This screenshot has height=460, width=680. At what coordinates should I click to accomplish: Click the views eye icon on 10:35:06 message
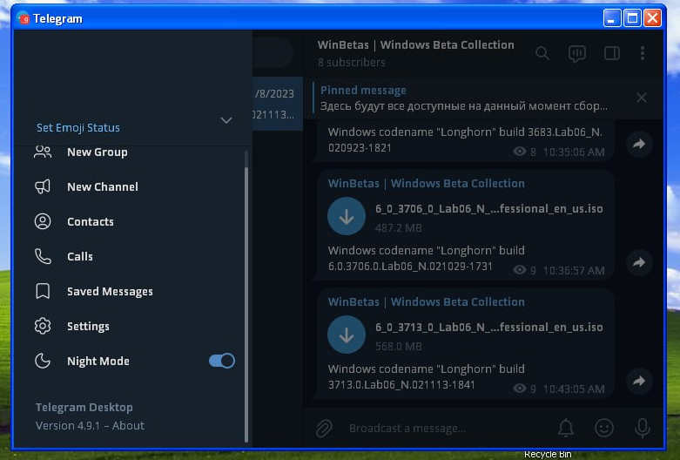[519, 152]
